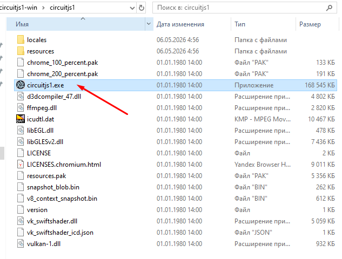Screen dimensions: 342x259
Task: Click the icudtl.dat file icon
Action: pos(21,119)
